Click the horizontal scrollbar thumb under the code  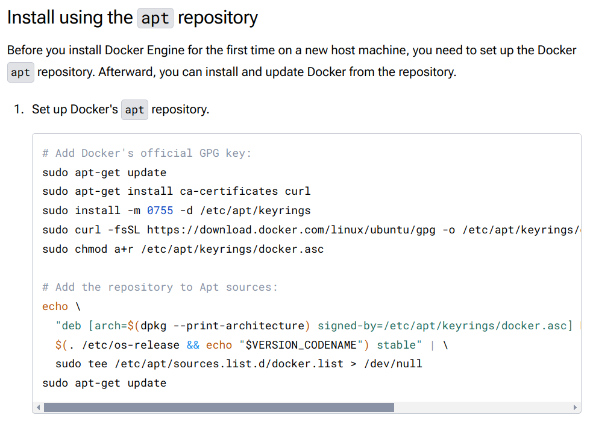219,408
